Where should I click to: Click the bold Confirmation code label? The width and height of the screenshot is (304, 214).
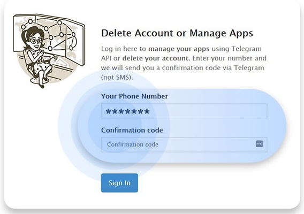(132, 130)
